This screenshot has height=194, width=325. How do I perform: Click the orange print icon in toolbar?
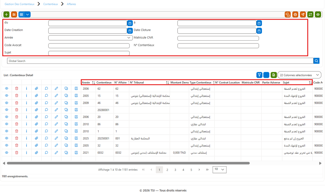(x=295, y=15)
